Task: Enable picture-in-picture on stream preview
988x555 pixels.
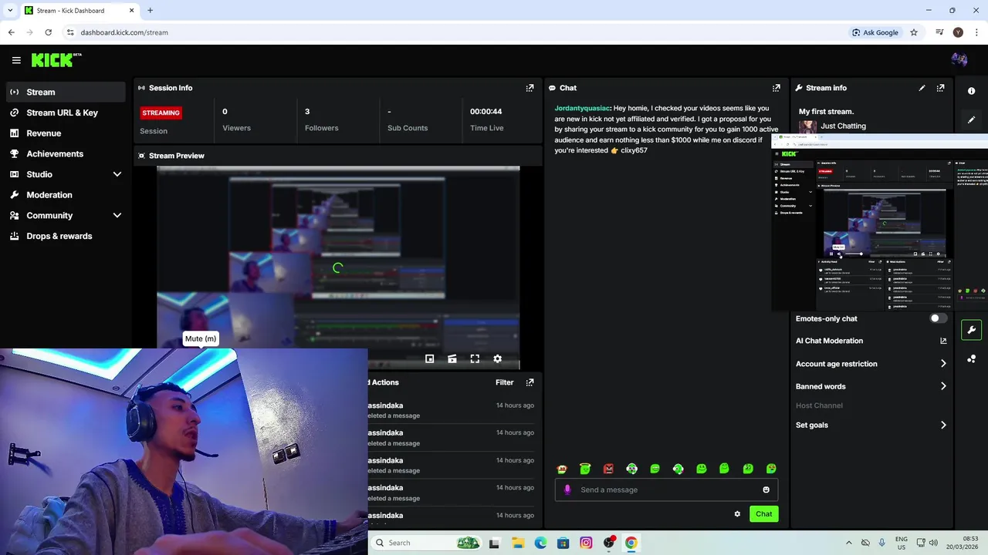Action: 430,358
